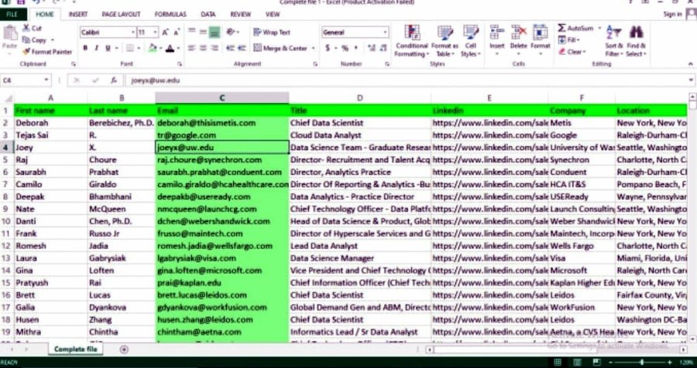This screenshot has width=697, height=368.
Task: Toggle Underline formatting
Action: [107, 48]
